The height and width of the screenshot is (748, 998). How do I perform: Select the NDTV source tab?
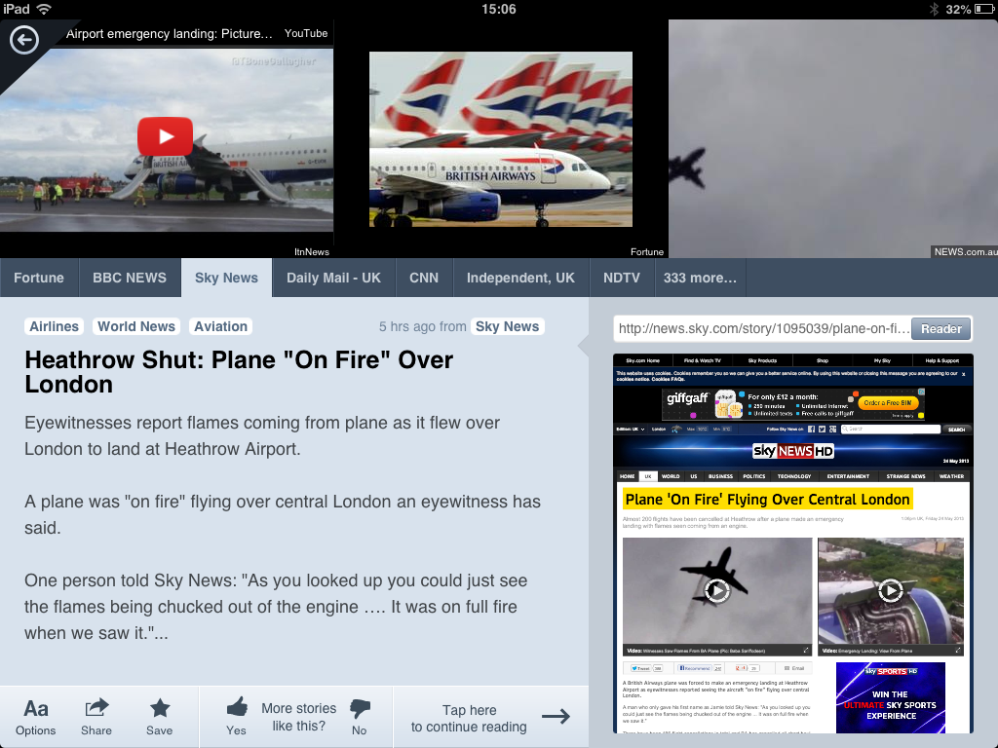[622, 278]
